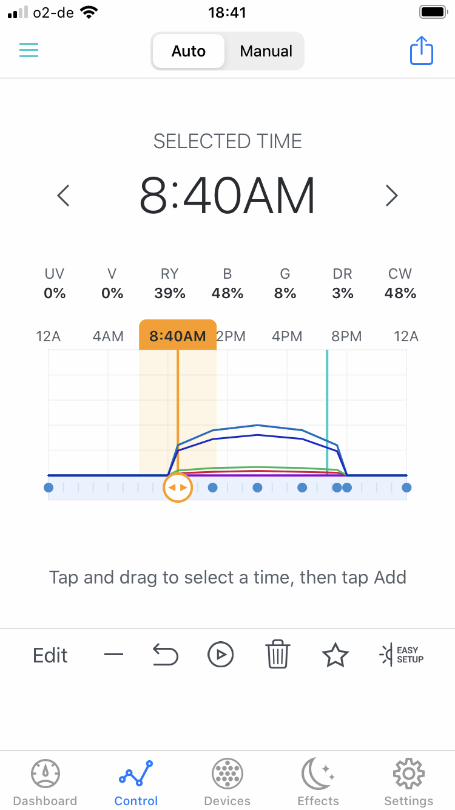Tap the trash delete icon
Image resolution: width=455 pixels, height=810 pixels.
pos(278,655)
